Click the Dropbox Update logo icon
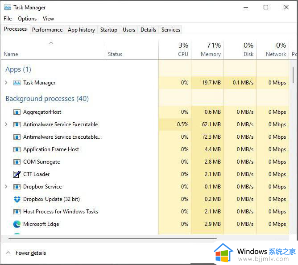 pos(17,199)
